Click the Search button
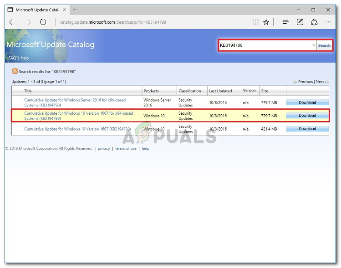The height and width of the screenshot is (268, 341). coord(324,45)
